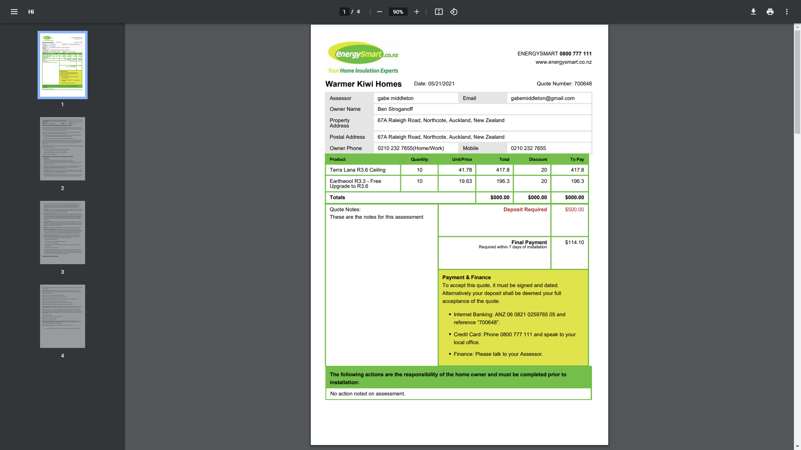
Task: Click the scrollbar down arrow
Action: pyautogui.click(x=797, y=446)
